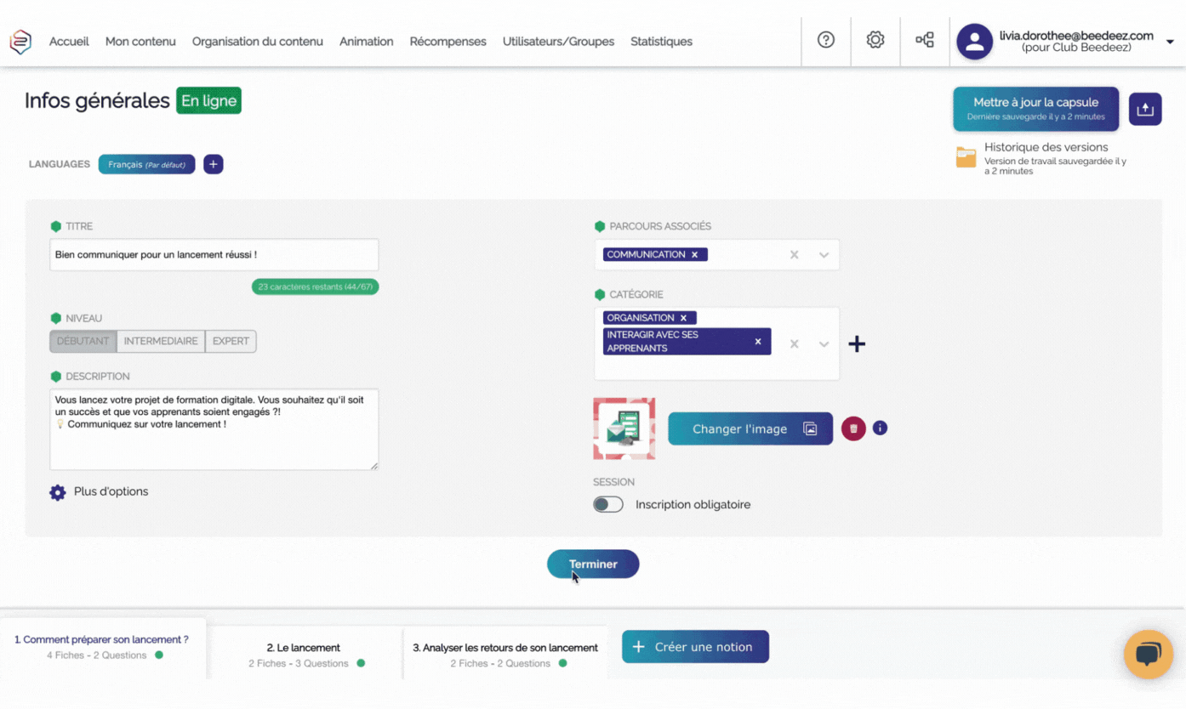Select the Intermediaire level option
This screenshot has width=1186, height=709.
tap(161, 341)
